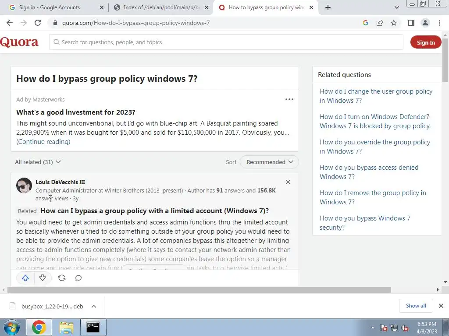Viewport: 449px width, 336px height.
Task: Open the tab search chevron
Action: [396, 7]
